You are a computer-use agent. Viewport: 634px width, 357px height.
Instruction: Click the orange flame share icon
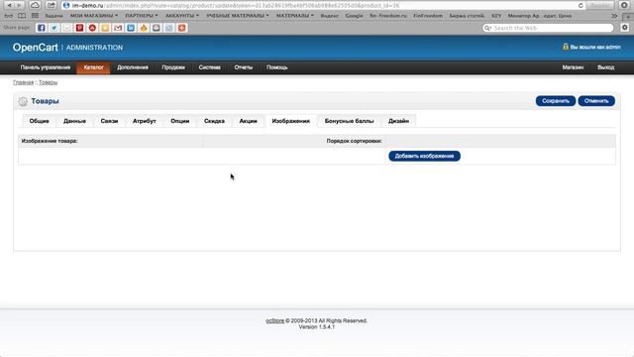[144, 28]
